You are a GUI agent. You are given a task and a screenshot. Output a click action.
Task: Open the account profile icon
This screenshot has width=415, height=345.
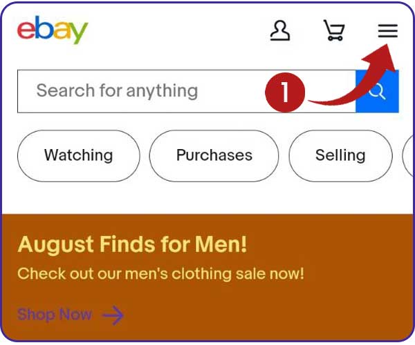[279, 30]
